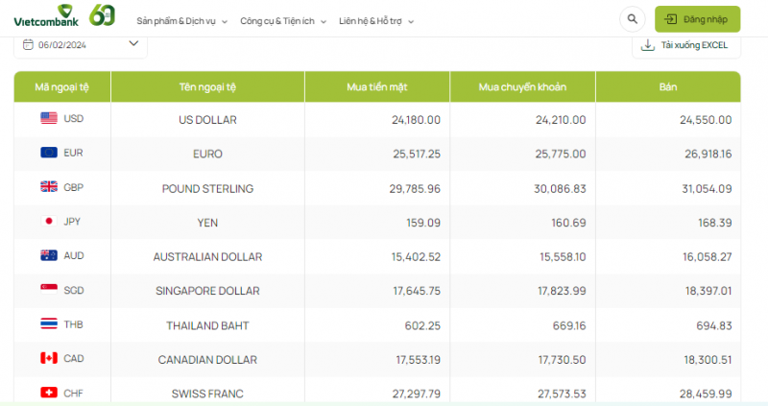Open the Công cụ & Tiện ích dropdown
The image size is (768, 406).
282,20
